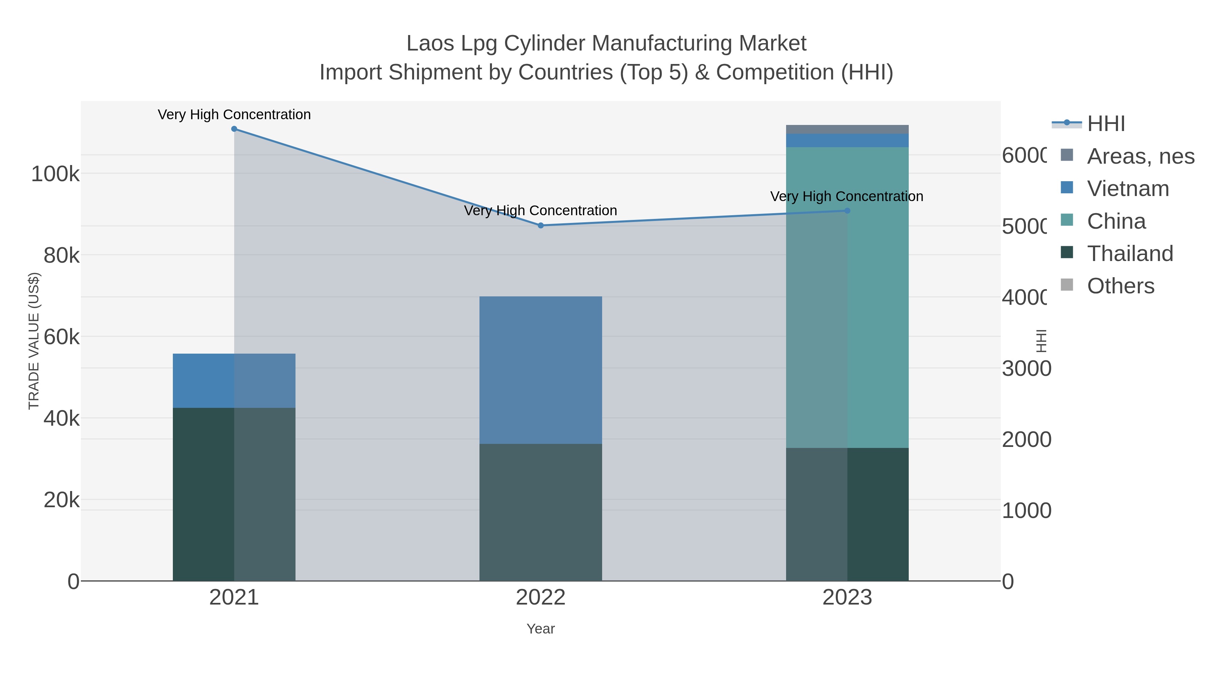Click the Thailand segment of the 2021 bar
Image resolution: width=1213 pixels, height=682 pixels.
234,494
